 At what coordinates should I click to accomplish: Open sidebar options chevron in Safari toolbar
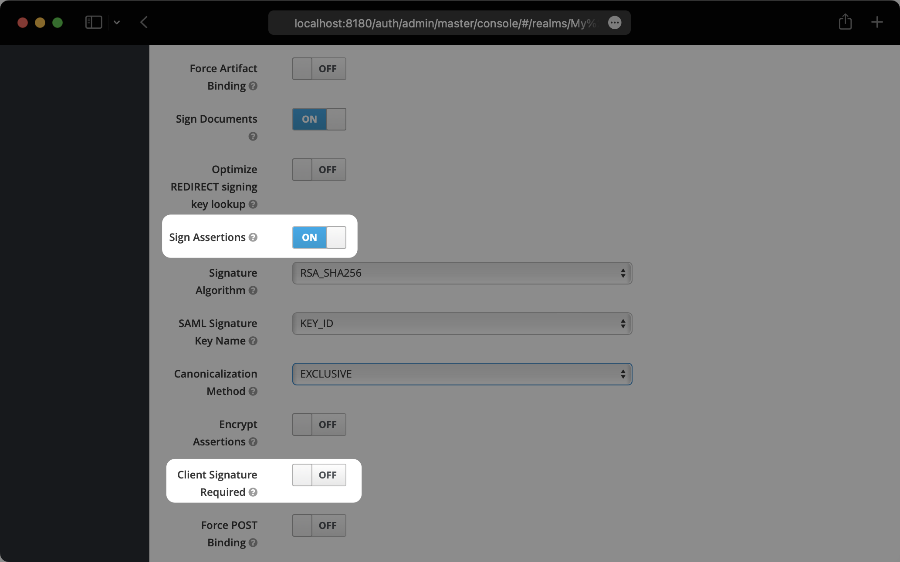click(117, 22)
